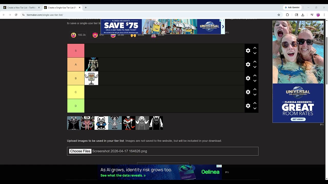Open the Chrome three-dot menu
This screenshot has height=184, width=328.
[x=324, y=15]
